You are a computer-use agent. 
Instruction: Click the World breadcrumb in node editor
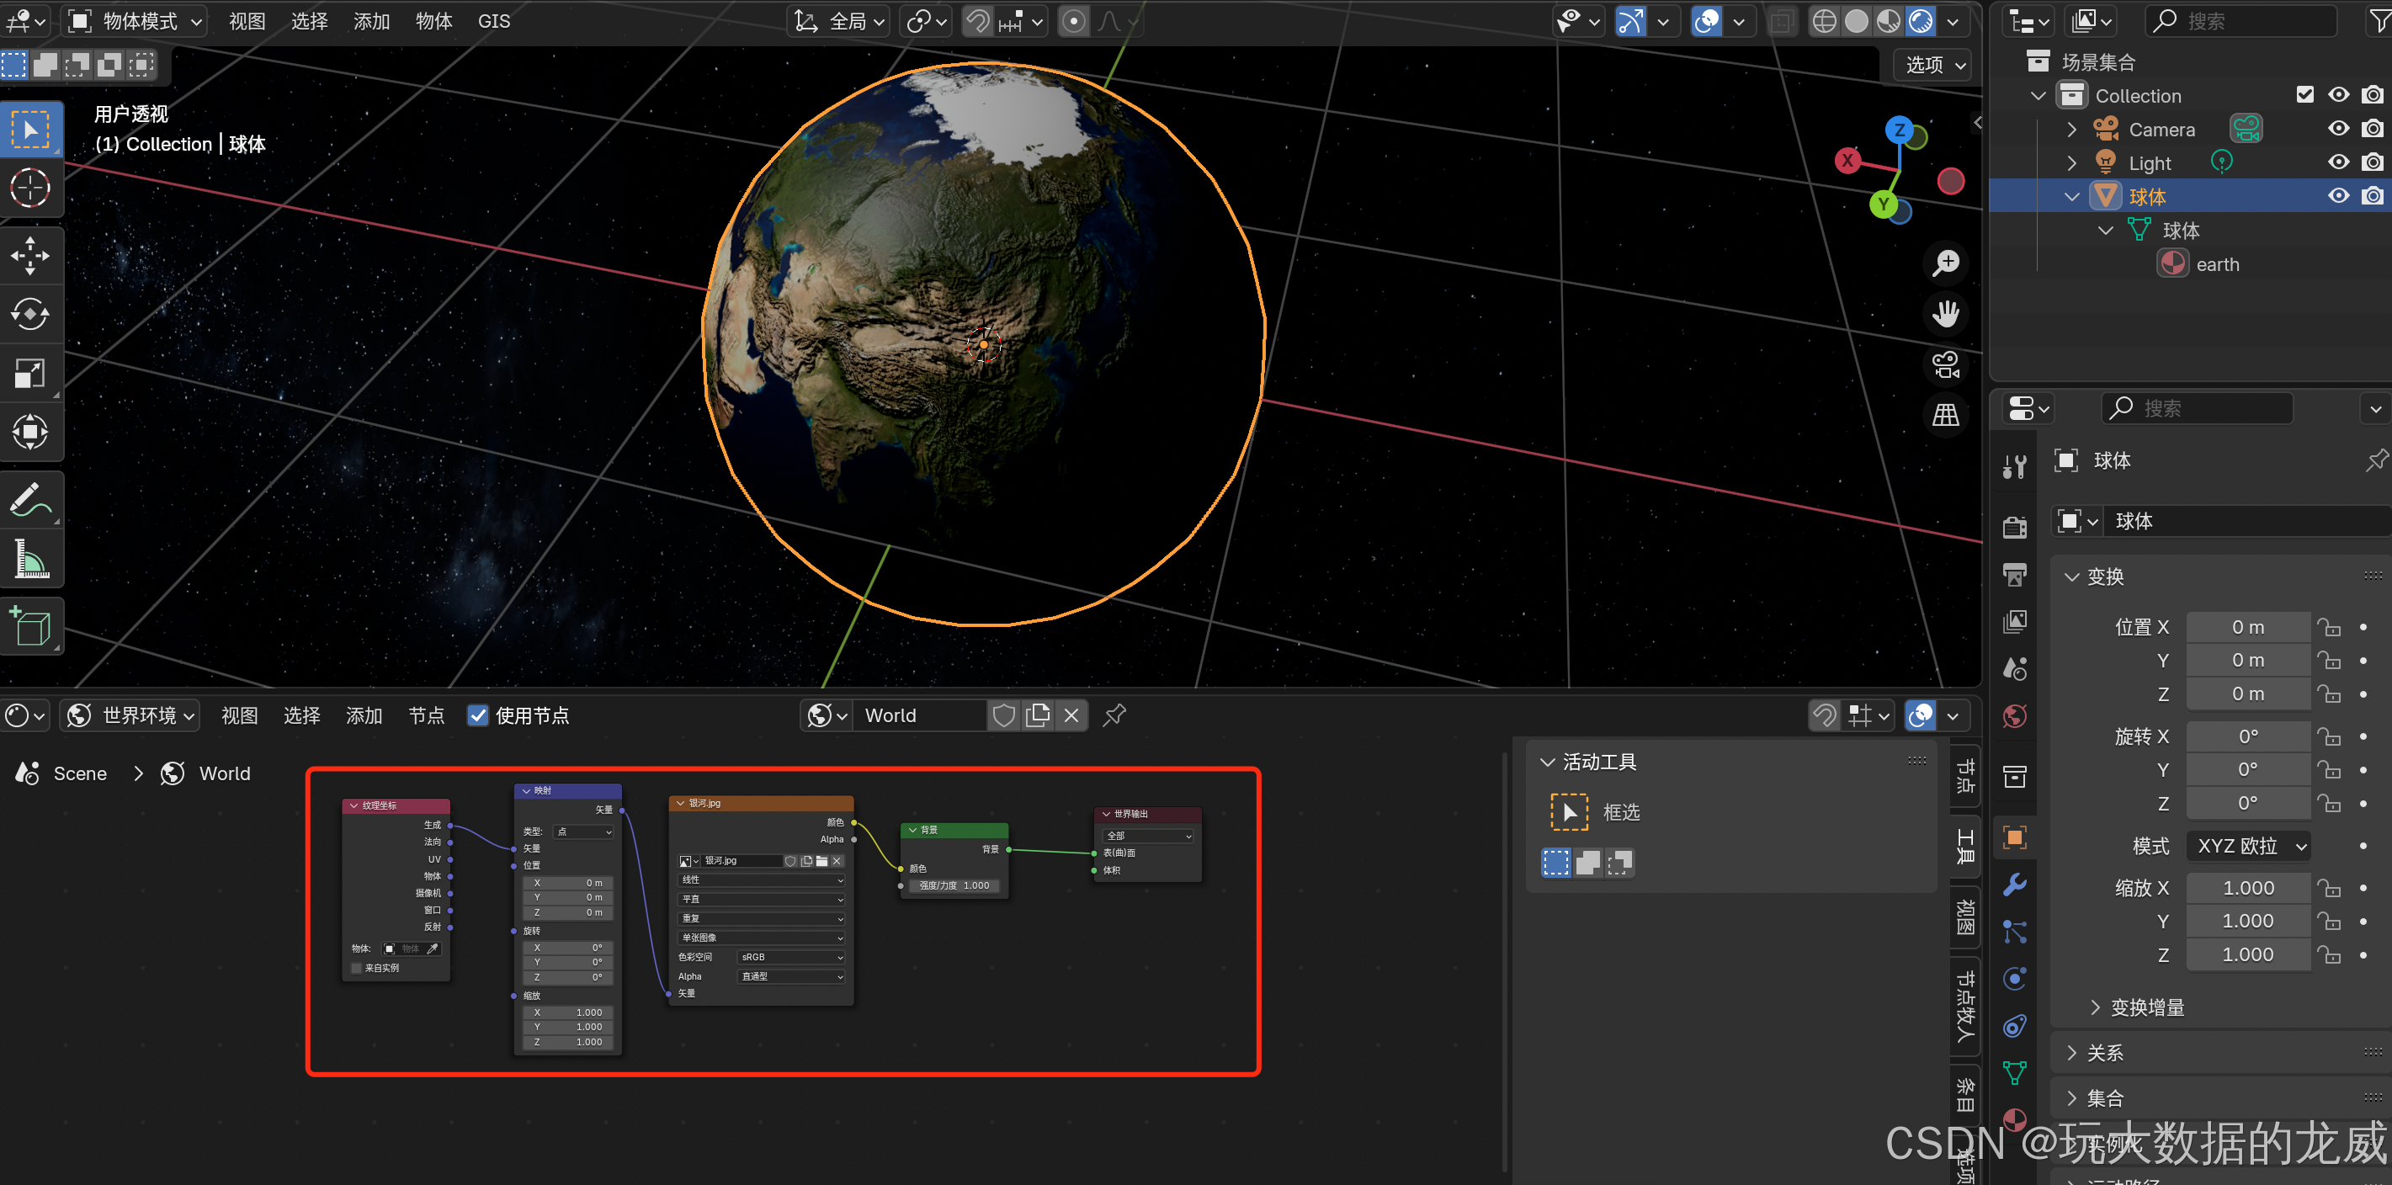(224, 773)
